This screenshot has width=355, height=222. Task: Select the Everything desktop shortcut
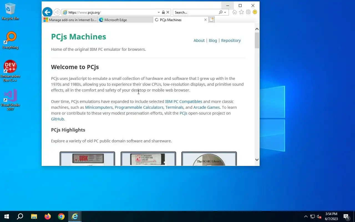10,41
